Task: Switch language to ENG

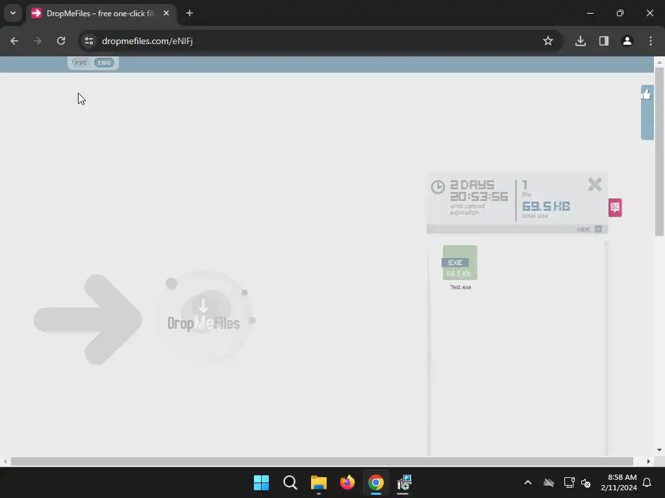Action: tap(104, 63)
